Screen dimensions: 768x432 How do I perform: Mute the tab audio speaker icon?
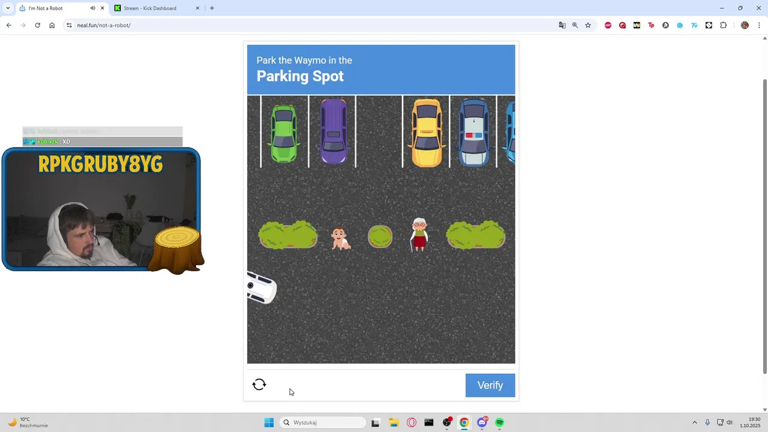[x=92, y=8]
